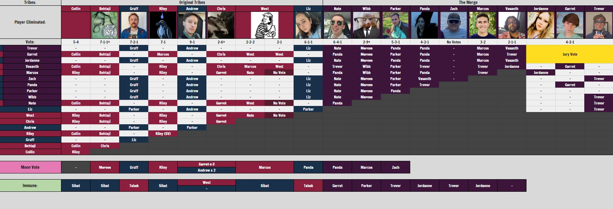Click the yellow 'Jury Vote' cell

570,54
